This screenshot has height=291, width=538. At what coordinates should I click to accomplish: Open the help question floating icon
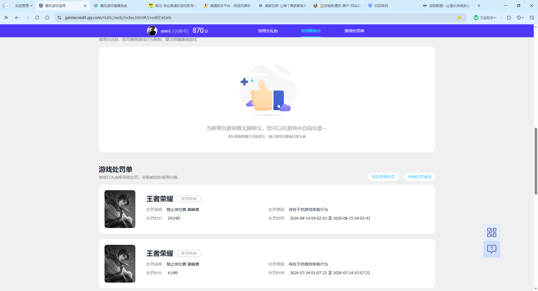[492, 249]
